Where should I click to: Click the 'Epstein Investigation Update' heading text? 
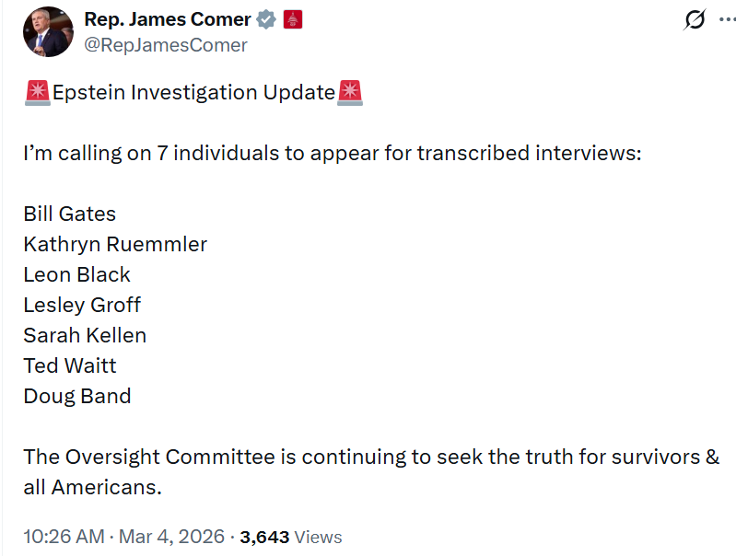193,92
